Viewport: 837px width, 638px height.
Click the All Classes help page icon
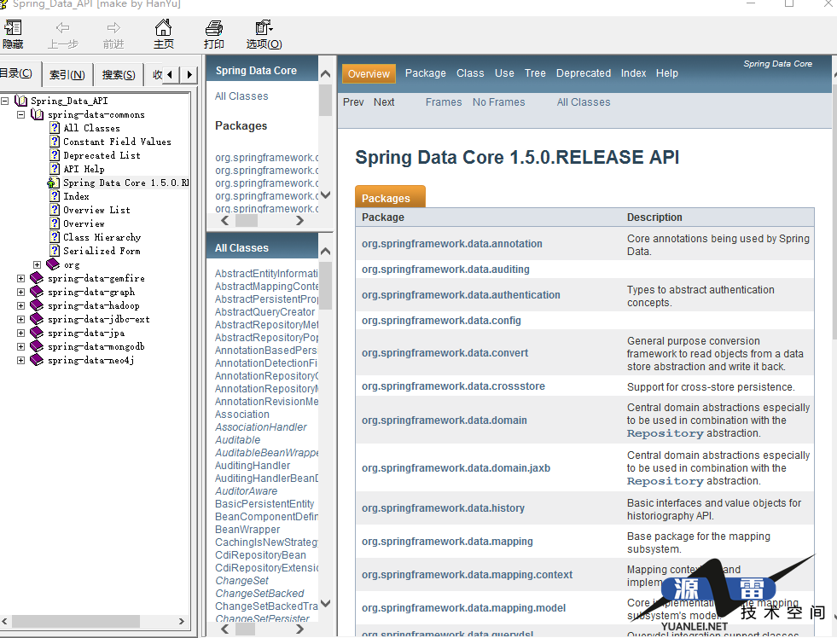(55, 127)
